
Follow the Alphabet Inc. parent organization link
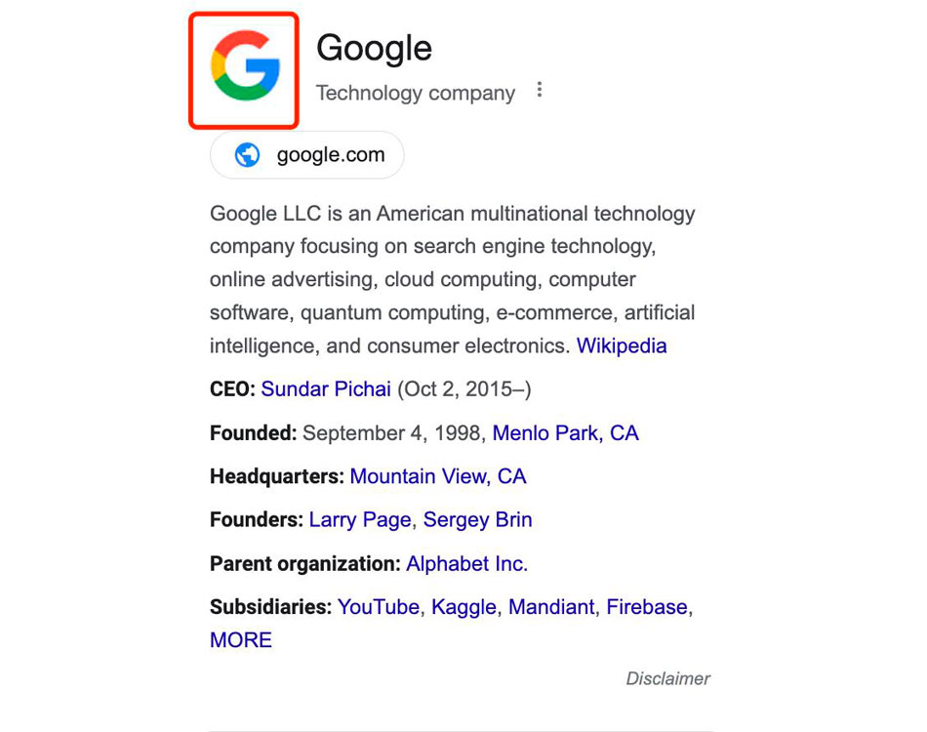[x=466, y=564]
